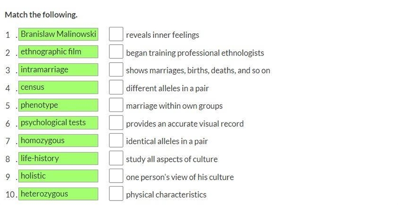The height and width of the screenshot is (205, 398).
Task: Click the green 'Branislaw Malinowski' term
Action: tap(58, 34)
